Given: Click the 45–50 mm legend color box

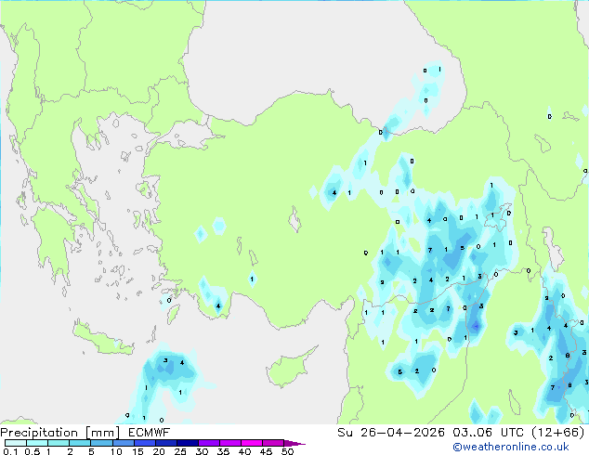Looking at the screenshot, I should coord(273,443).
